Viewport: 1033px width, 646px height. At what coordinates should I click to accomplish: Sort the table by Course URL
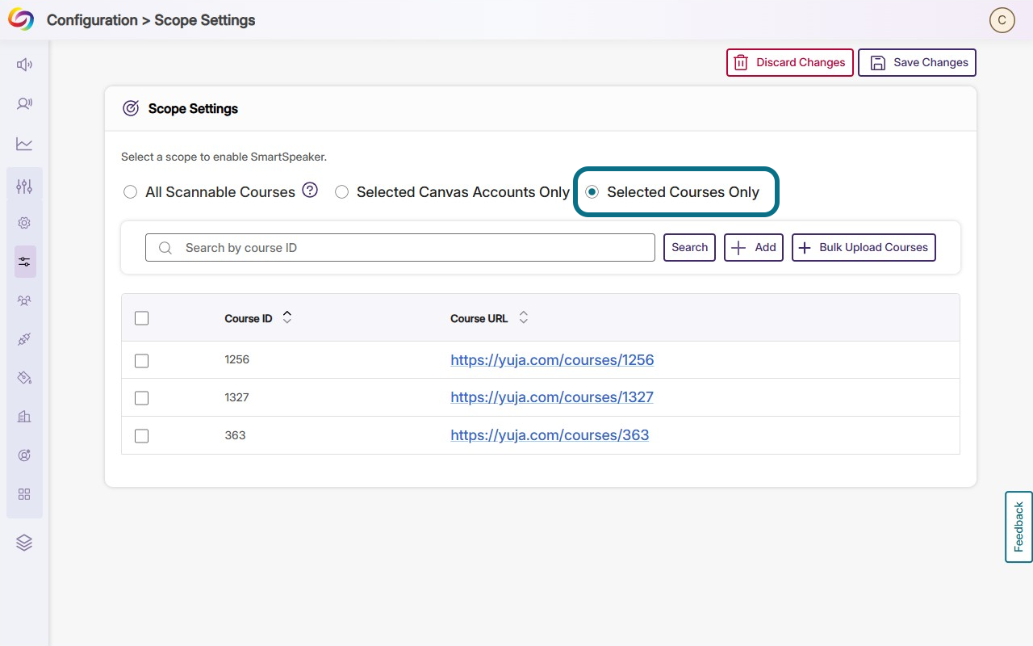click(523, 318)
